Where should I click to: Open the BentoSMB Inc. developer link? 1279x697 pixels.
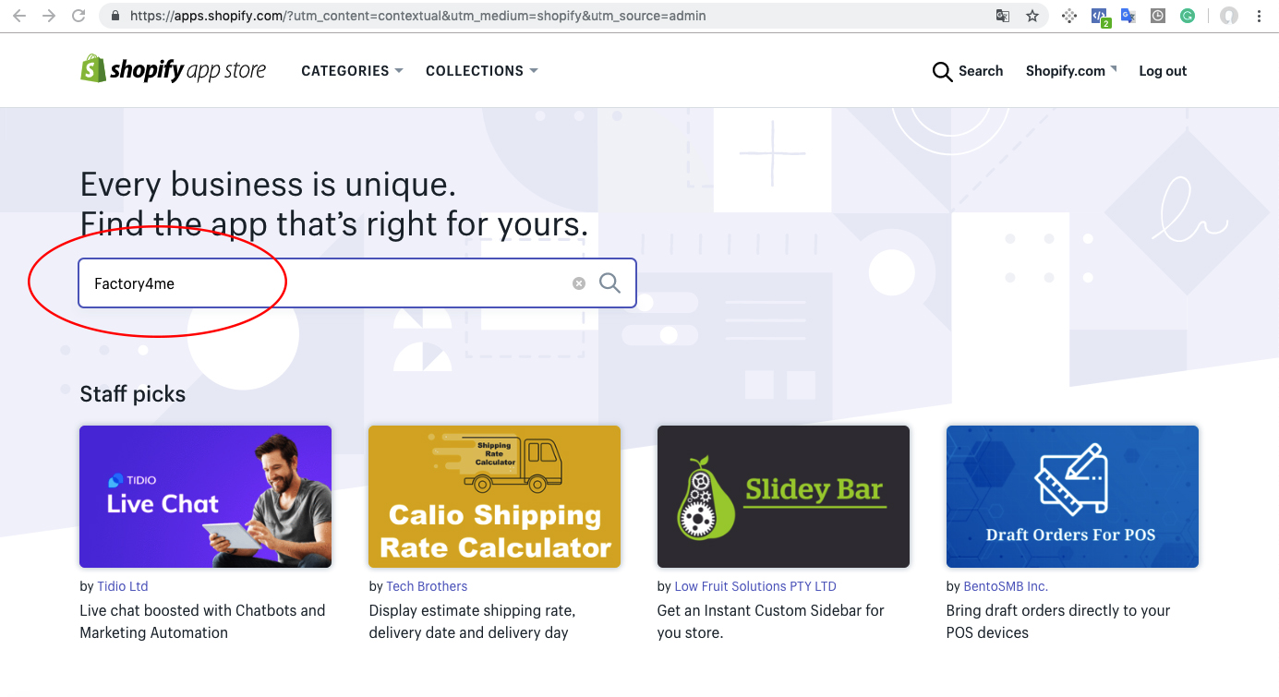point(1006,586)
